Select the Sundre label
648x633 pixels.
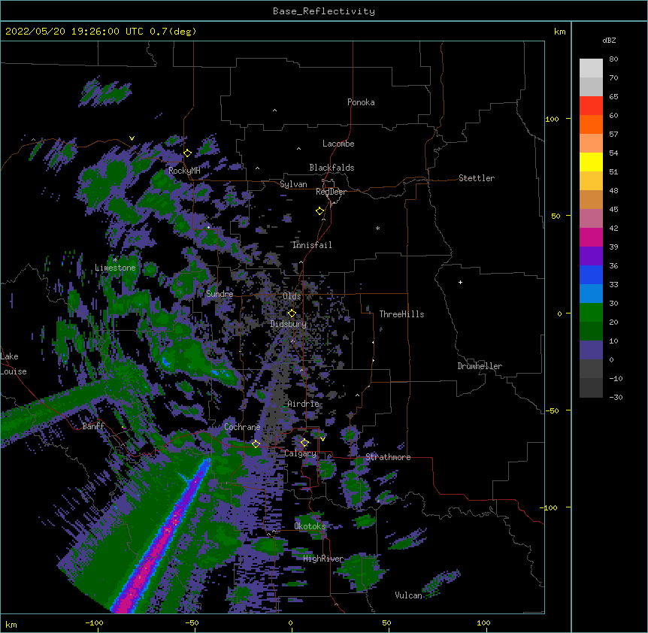click(x=220, y=294)
